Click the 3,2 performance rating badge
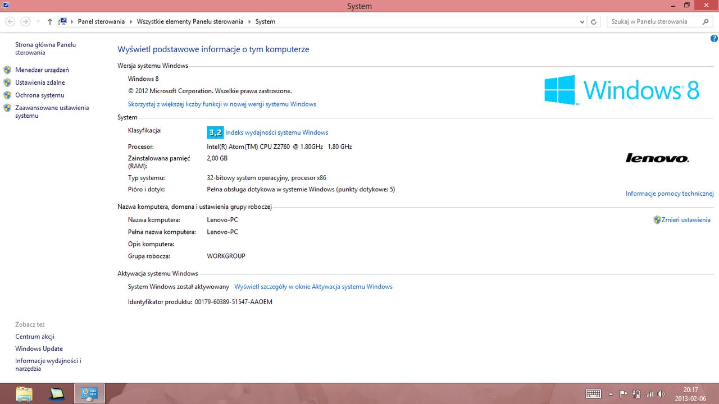This screenshot has height=404, width=719. 215,132
